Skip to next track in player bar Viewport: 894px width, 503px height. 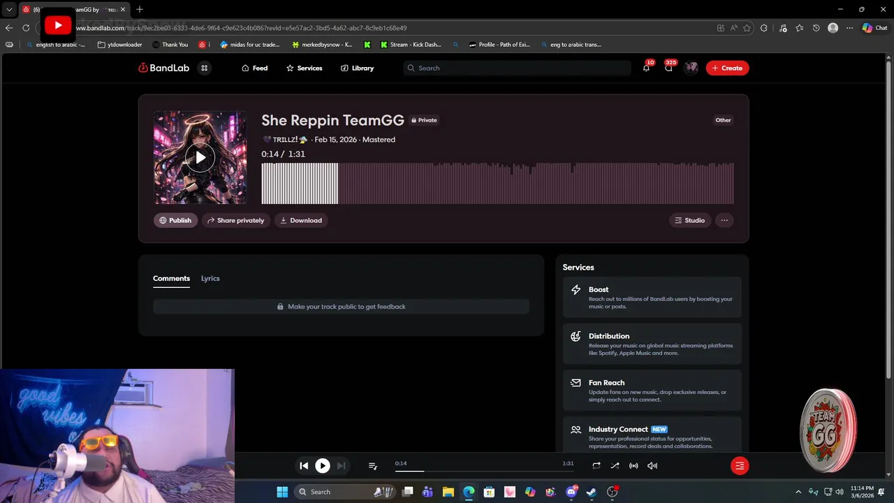point(341,465)
